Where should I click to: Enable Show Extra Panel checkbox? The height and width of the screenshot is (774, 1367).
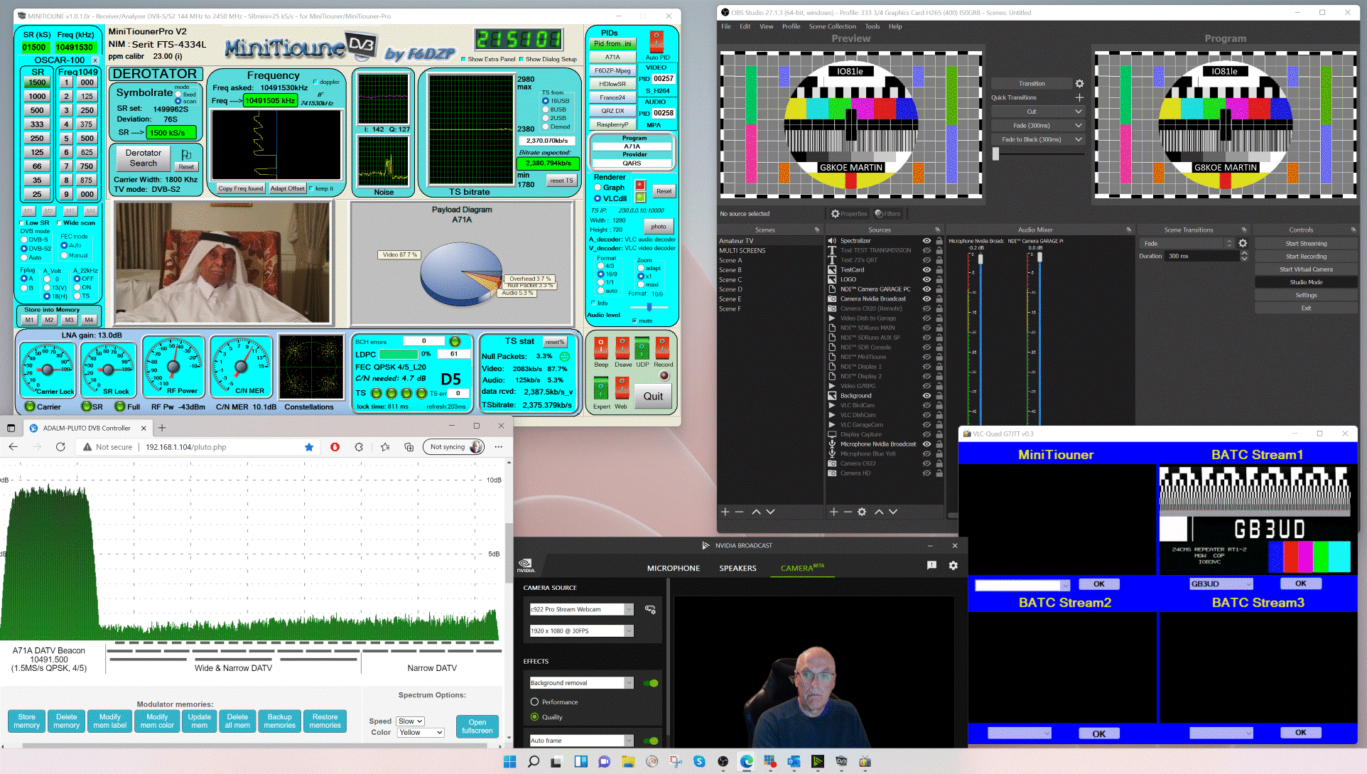pyautogui.click(x=463, y=59)
